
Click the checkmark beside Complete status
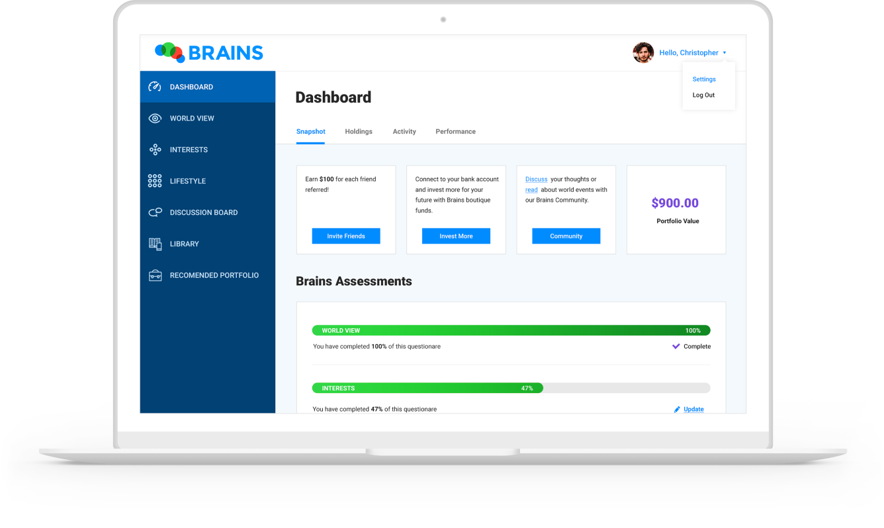[x=676, y=346]
